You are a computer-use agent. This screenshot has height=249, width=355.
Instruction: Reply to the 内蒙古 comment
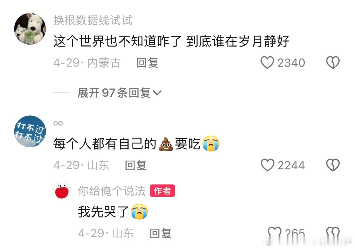(147, 63)
